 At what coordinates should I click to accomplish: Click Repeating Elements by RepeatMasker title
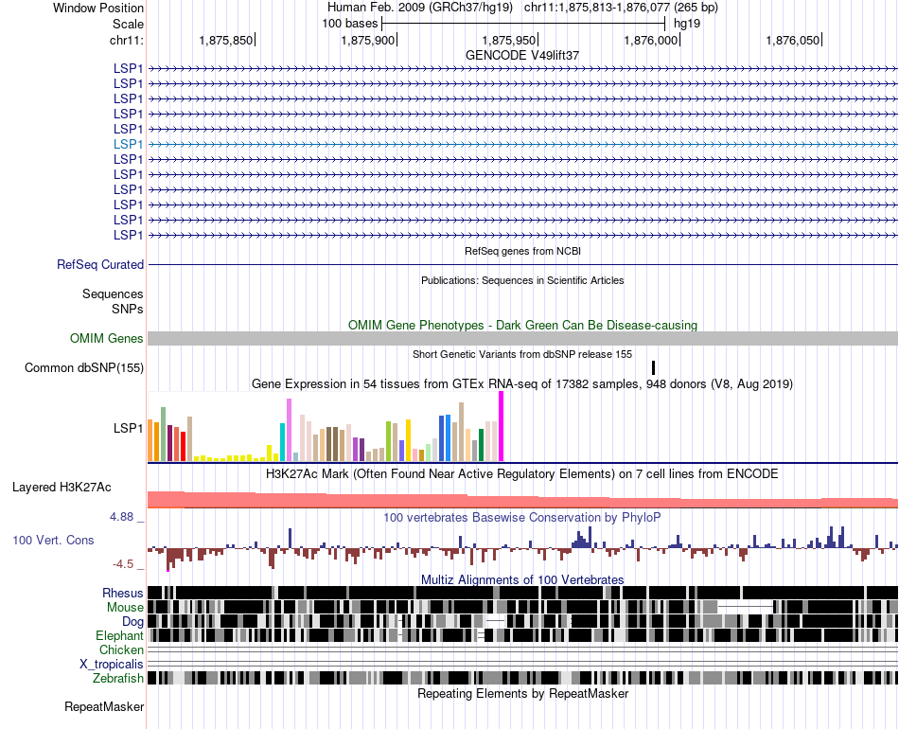tap(523, 693)
